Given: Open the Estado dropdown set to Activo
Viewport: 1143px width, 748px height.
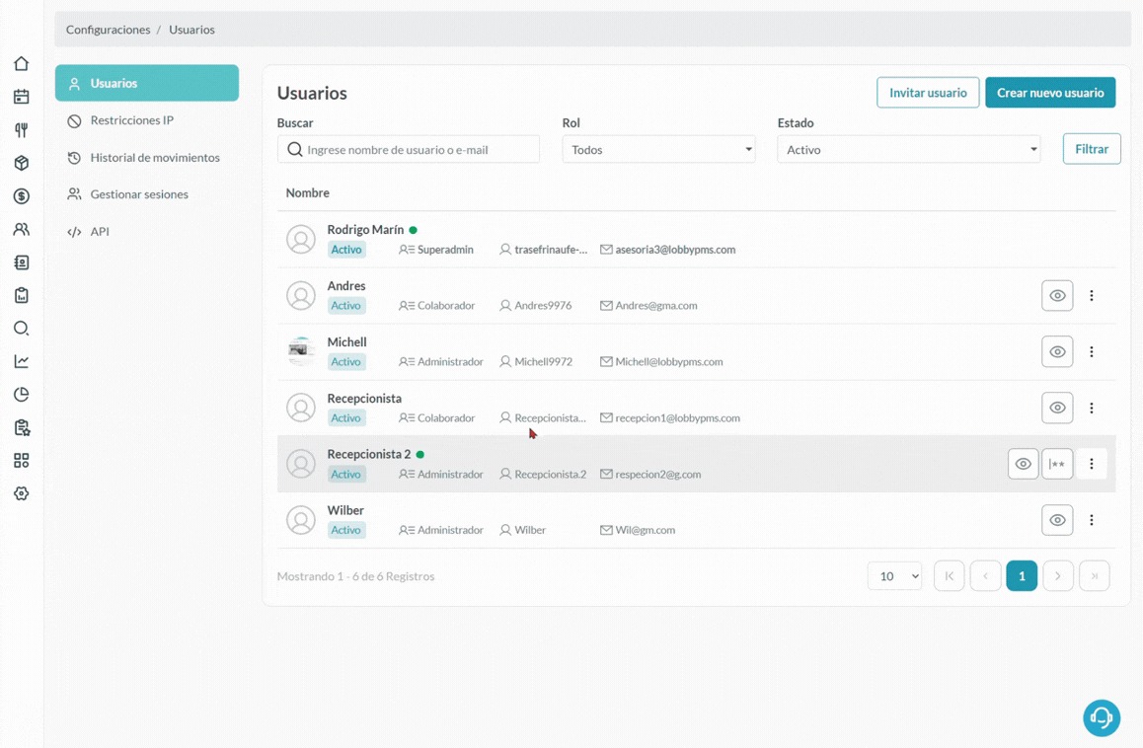Looking at the screenshot, I should [908, 149].
